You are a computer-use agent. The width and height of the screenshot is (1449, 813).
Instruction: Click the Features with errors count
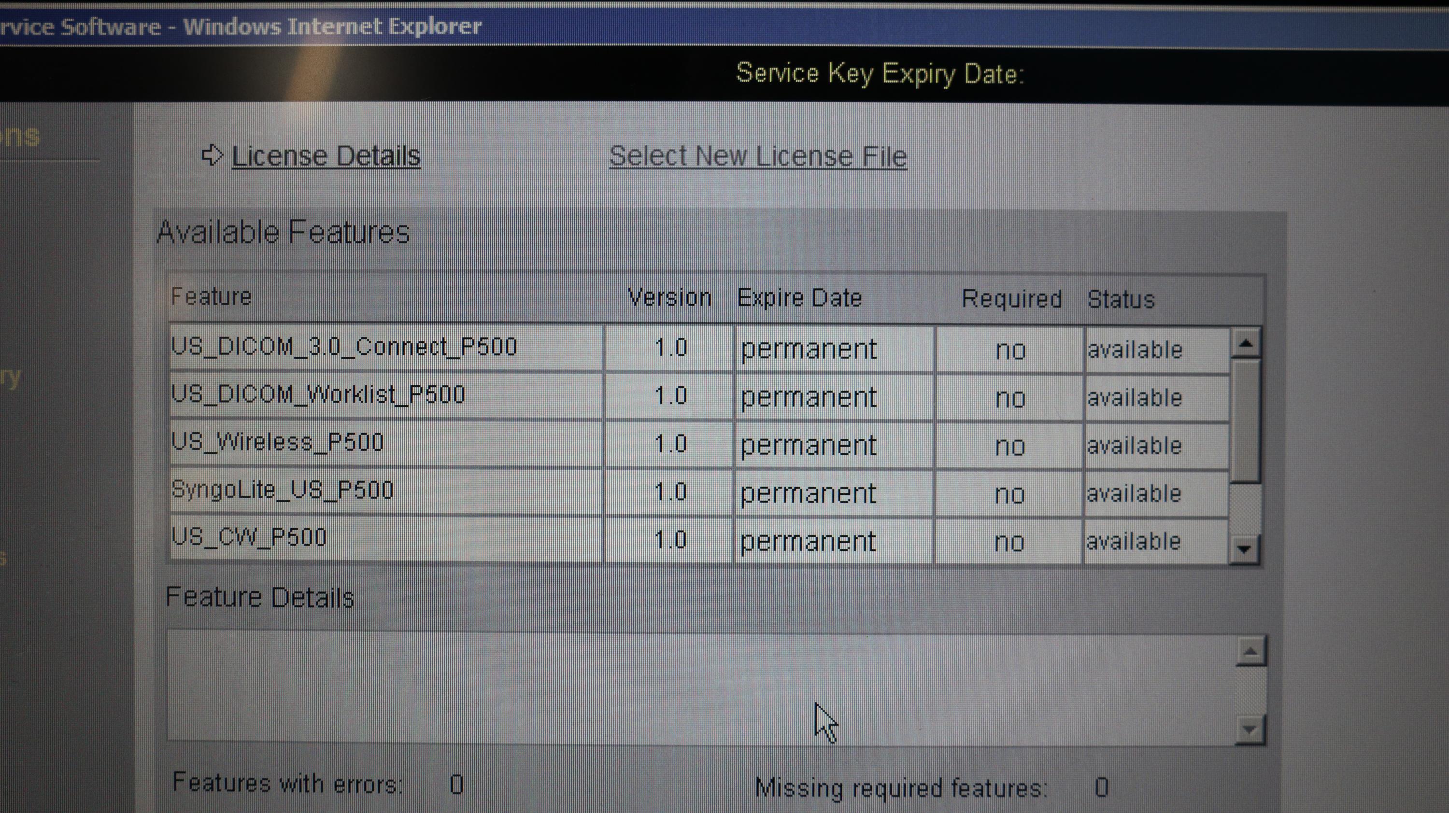pos(456,784)
